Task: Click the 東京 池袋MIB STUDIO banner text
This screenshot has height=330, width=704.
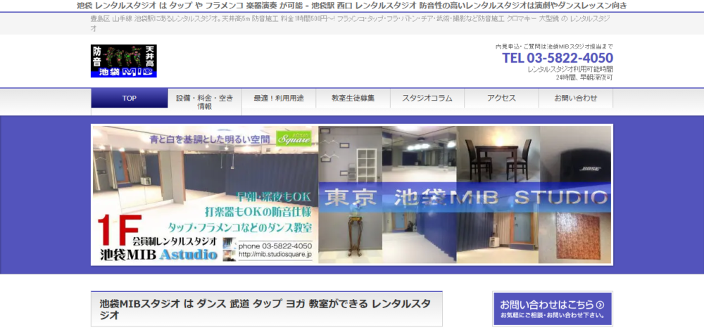Action: coord(465,197)
